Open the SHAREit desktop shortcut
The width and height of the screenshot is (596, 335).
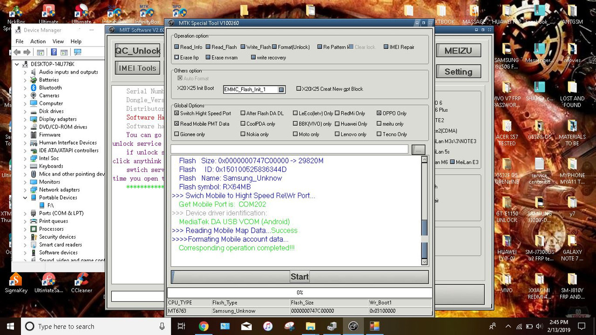coord(539,91)
